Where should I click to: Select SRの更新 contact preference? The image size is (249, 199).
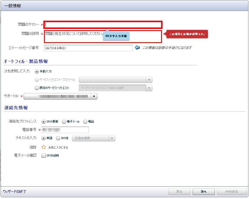coord(44,122)
